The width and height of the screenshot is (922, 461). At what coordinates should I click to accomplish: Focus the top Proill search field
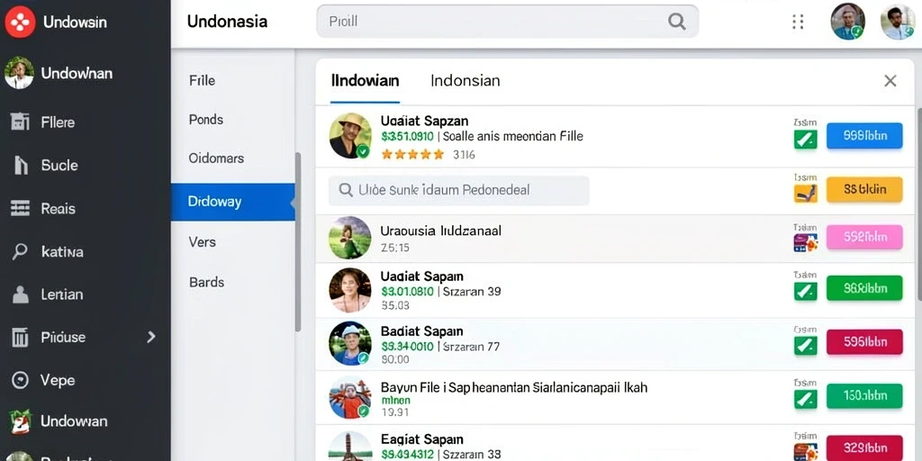pyautogui.click(x=508, y=22)
